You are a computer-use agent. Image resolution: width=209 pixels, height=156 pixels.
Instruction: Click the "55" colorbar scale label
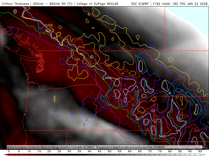pyautogui.click(x=120, y=151)
